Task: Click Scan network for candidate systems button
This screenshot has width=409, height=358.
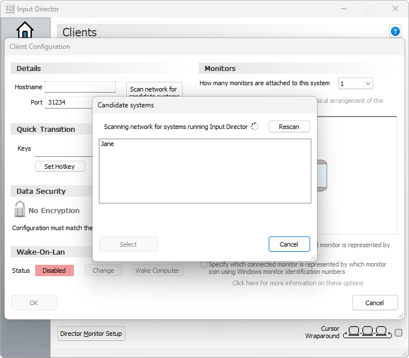Action: pos(155,90)
